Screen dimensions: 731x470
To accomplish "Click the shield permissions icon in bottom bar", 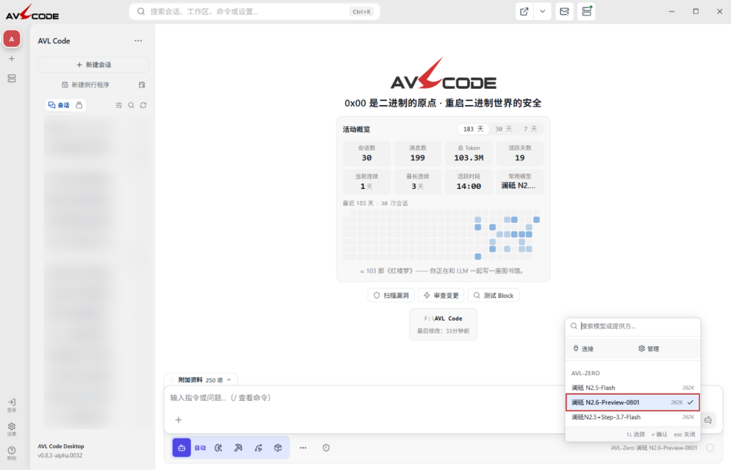I will pyautogui.click(x=326, y=448).
